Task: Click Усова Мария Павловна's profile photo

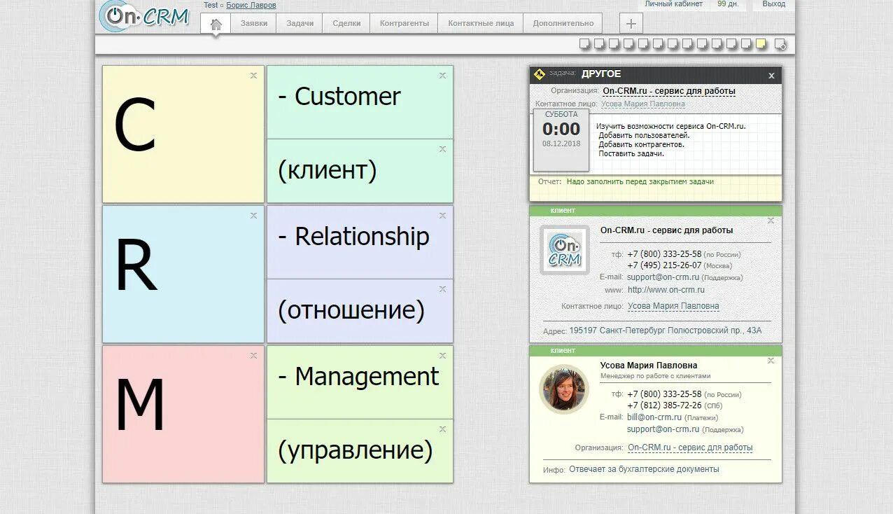Action: click(x=564, y=389)
